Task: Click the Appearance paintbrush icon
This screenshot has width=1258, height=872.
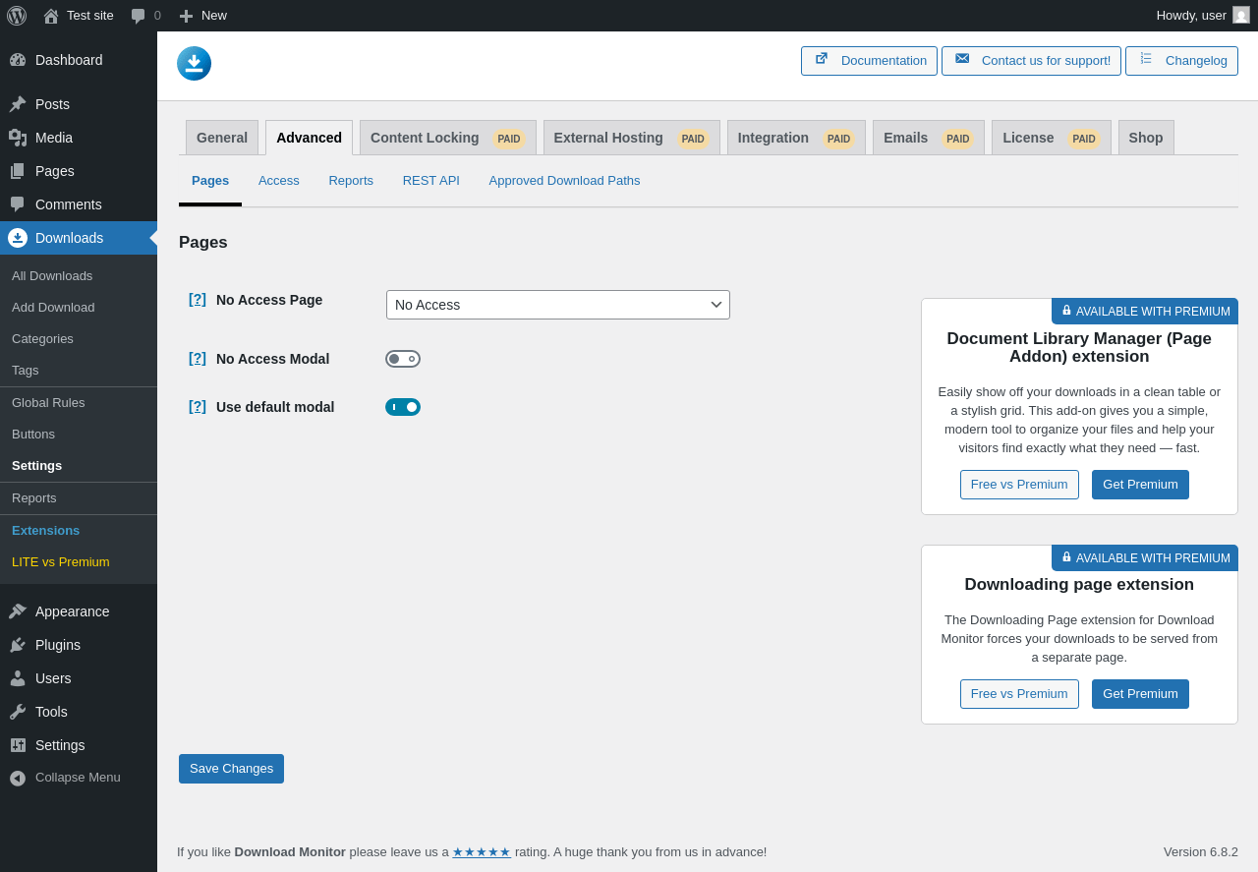Action: point(18,611)
